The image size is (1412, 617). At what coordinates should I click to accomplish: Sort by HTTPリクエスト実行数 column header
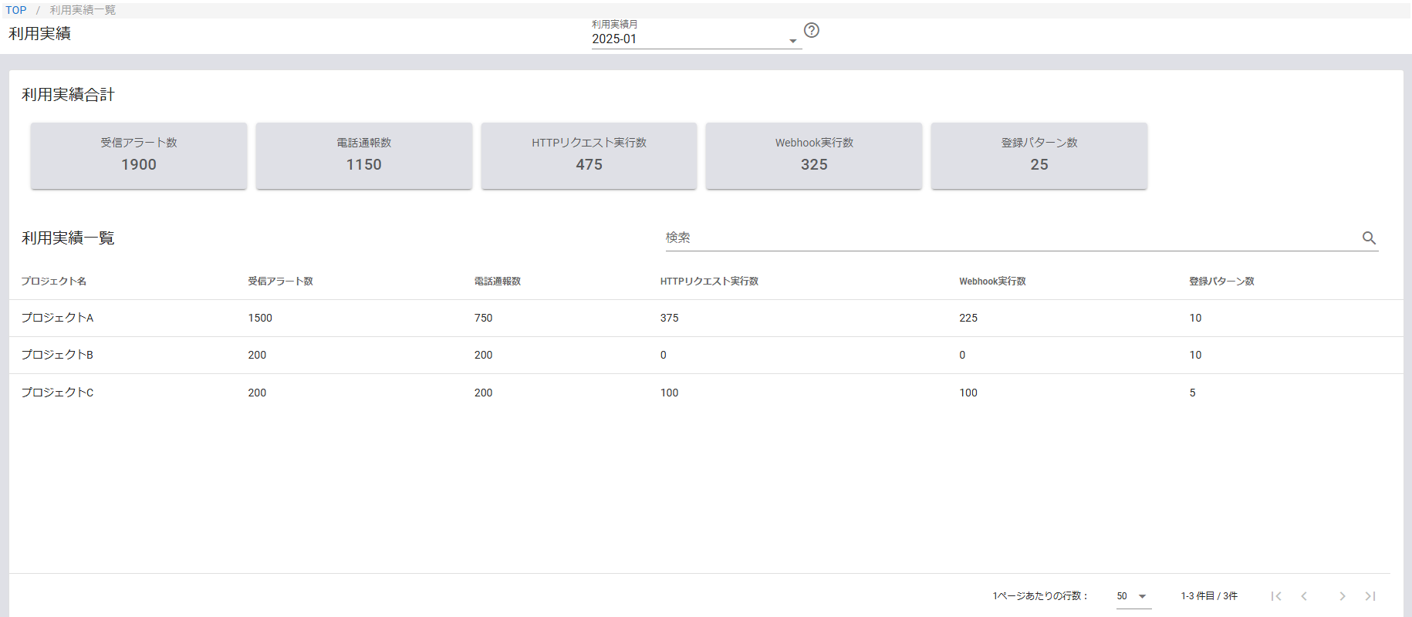pyautogui.click(x=709, y=282)
